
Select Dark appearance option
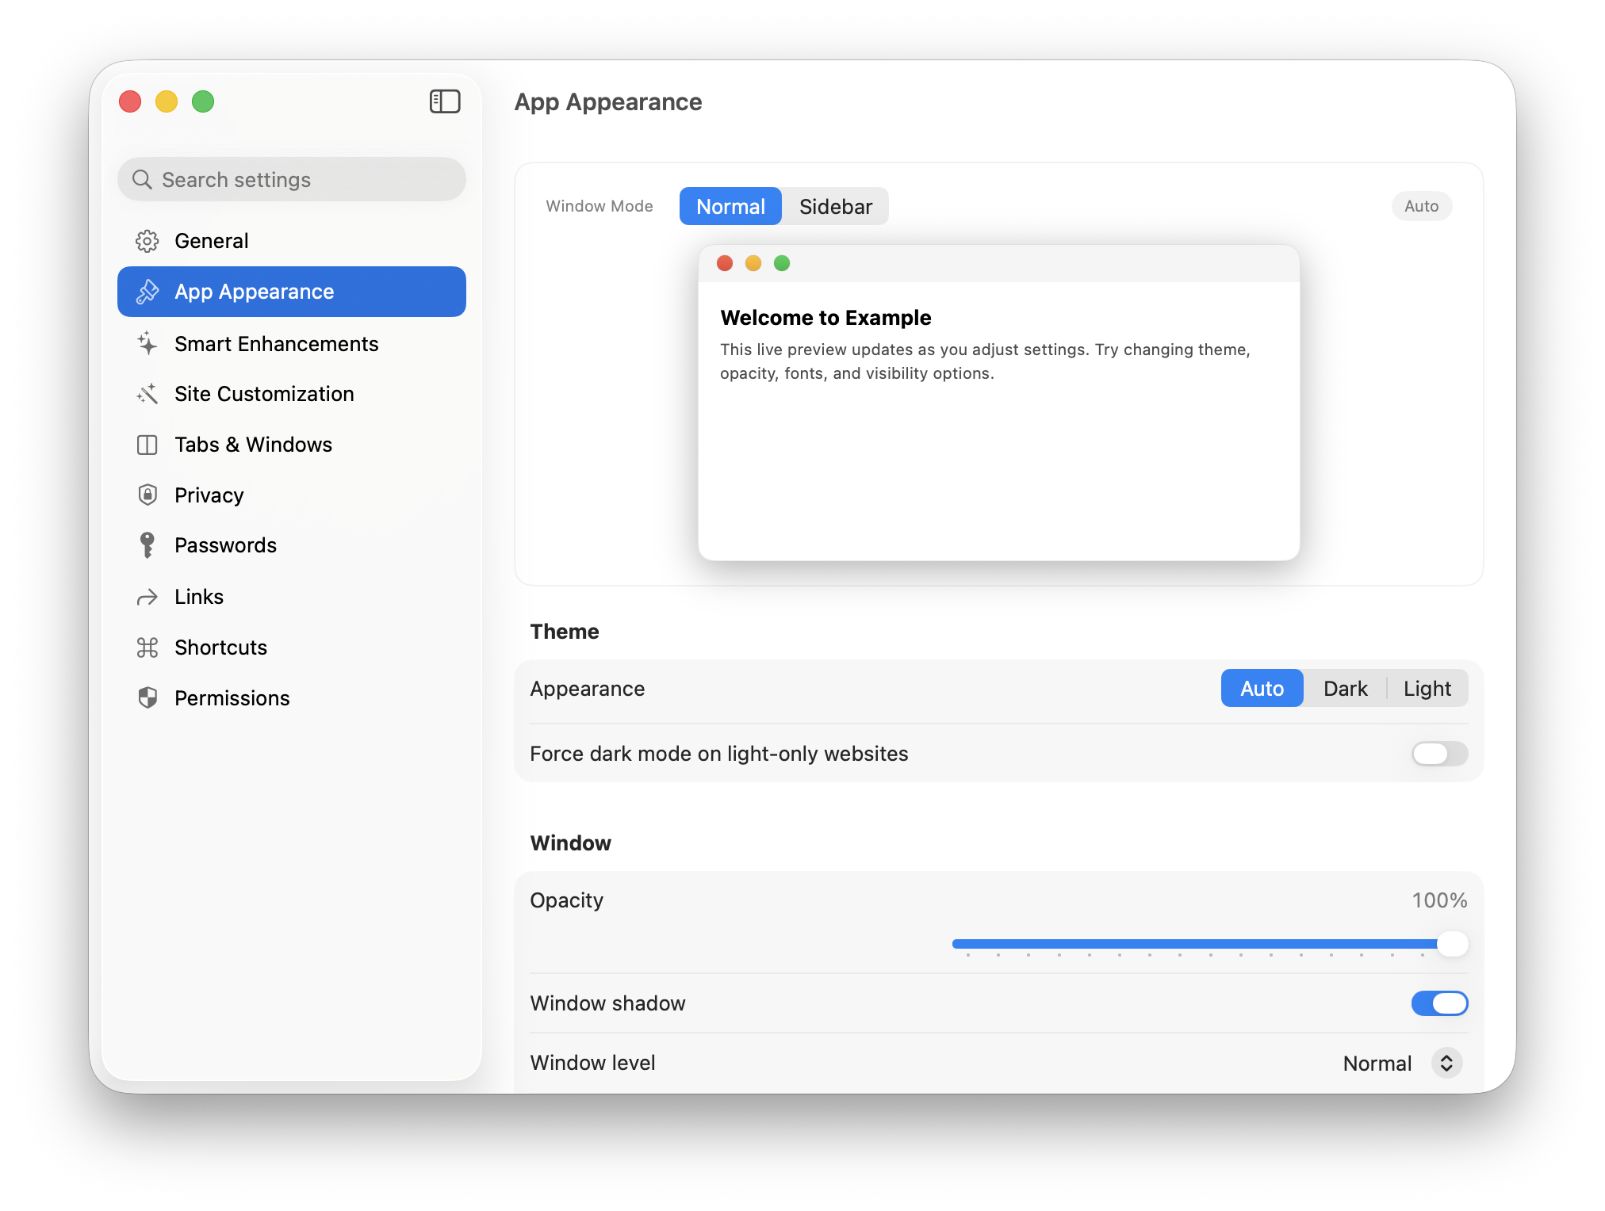(x=1345, y=689)
